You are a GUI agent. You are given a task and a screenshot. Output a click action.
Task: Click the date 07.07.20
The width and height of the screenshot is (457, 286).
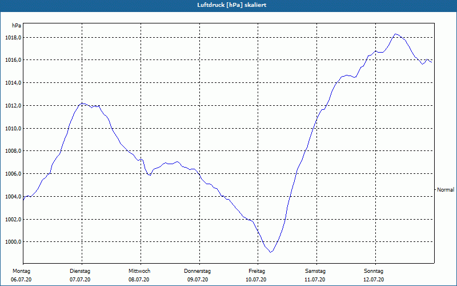click(80, 280)
